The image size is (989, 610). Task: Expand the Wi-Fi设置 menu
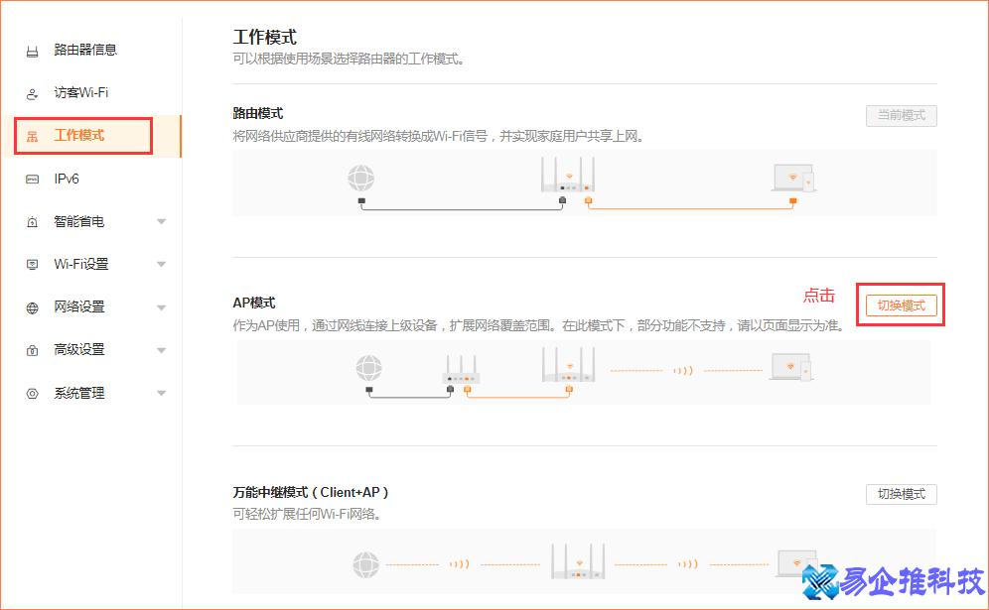point(161,264)
